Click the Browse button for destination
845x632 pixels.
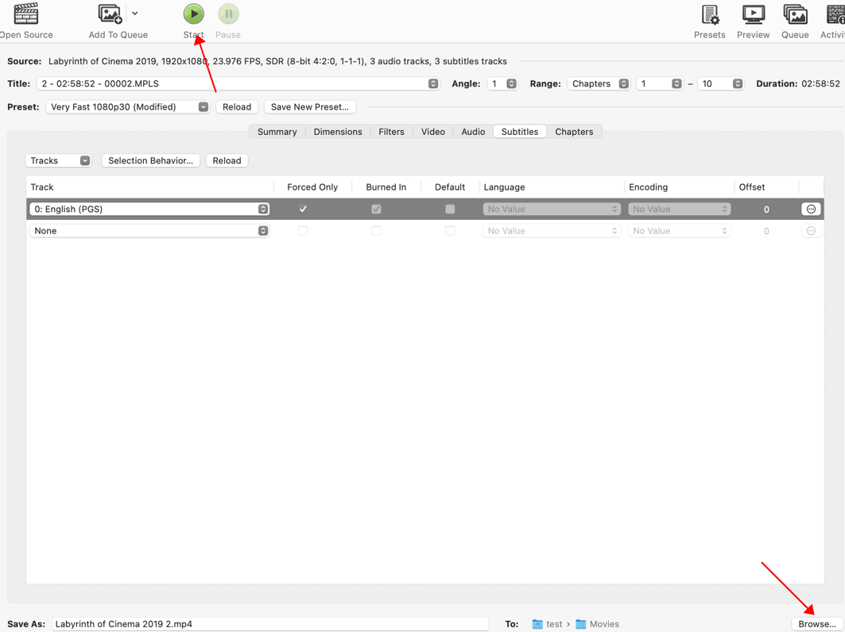coord(817,624)
